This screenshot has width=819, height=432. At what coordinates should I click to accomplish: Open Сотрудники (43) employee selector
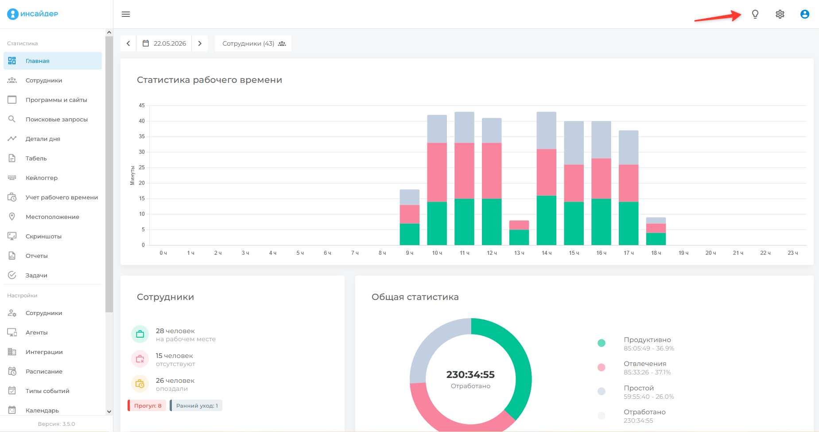[253, 43]
